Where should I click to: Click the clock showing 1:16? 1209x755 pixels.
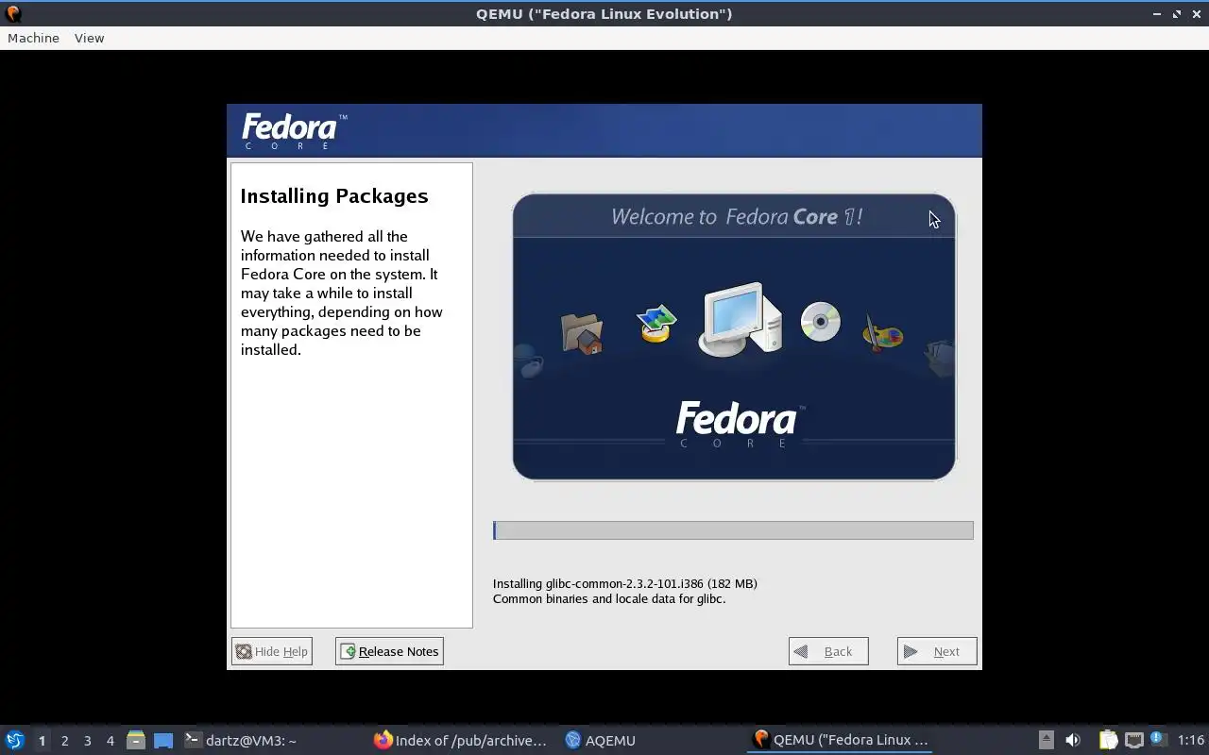(1191, 740)
